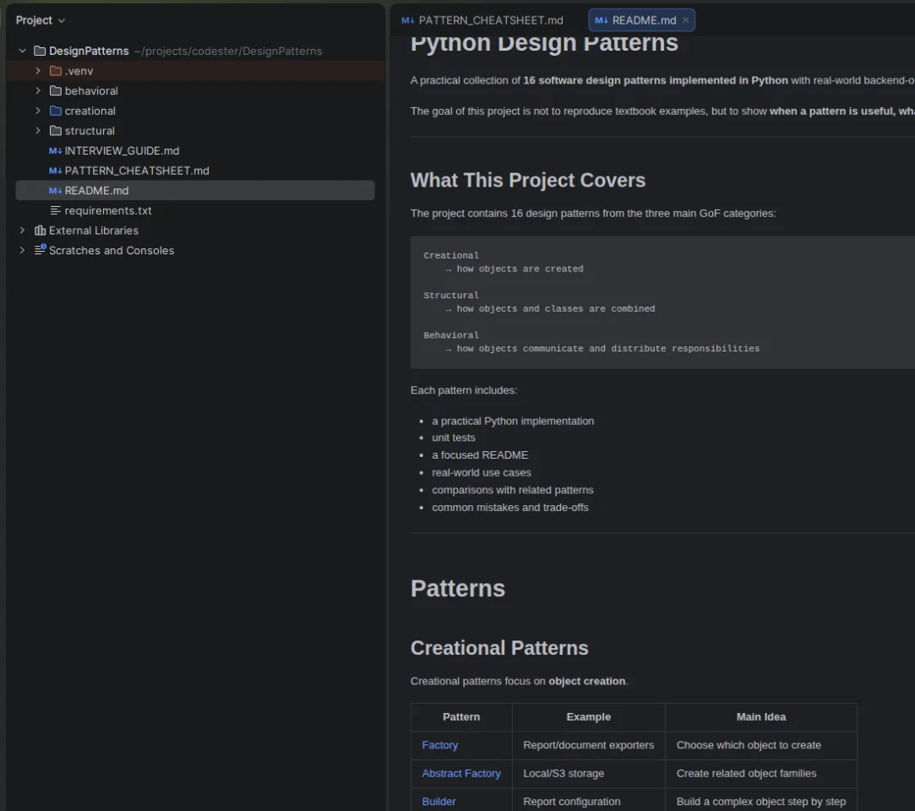The height and width of the screenshot is (811, 915).
Task: Click 'Structural' line in code block
Action: [x=451, y=295]
